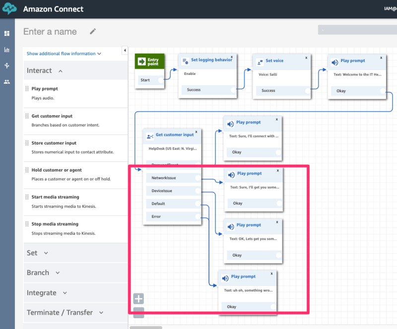Select Okay output of 'I'll connect with' prompt
Viewport: 397px width, 329px height.
[x=278, y=152]
